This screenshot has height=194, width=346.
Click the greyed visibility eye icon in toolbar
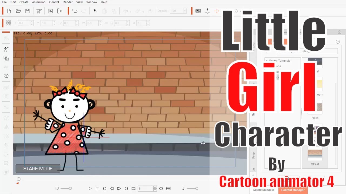coord(150,11)
